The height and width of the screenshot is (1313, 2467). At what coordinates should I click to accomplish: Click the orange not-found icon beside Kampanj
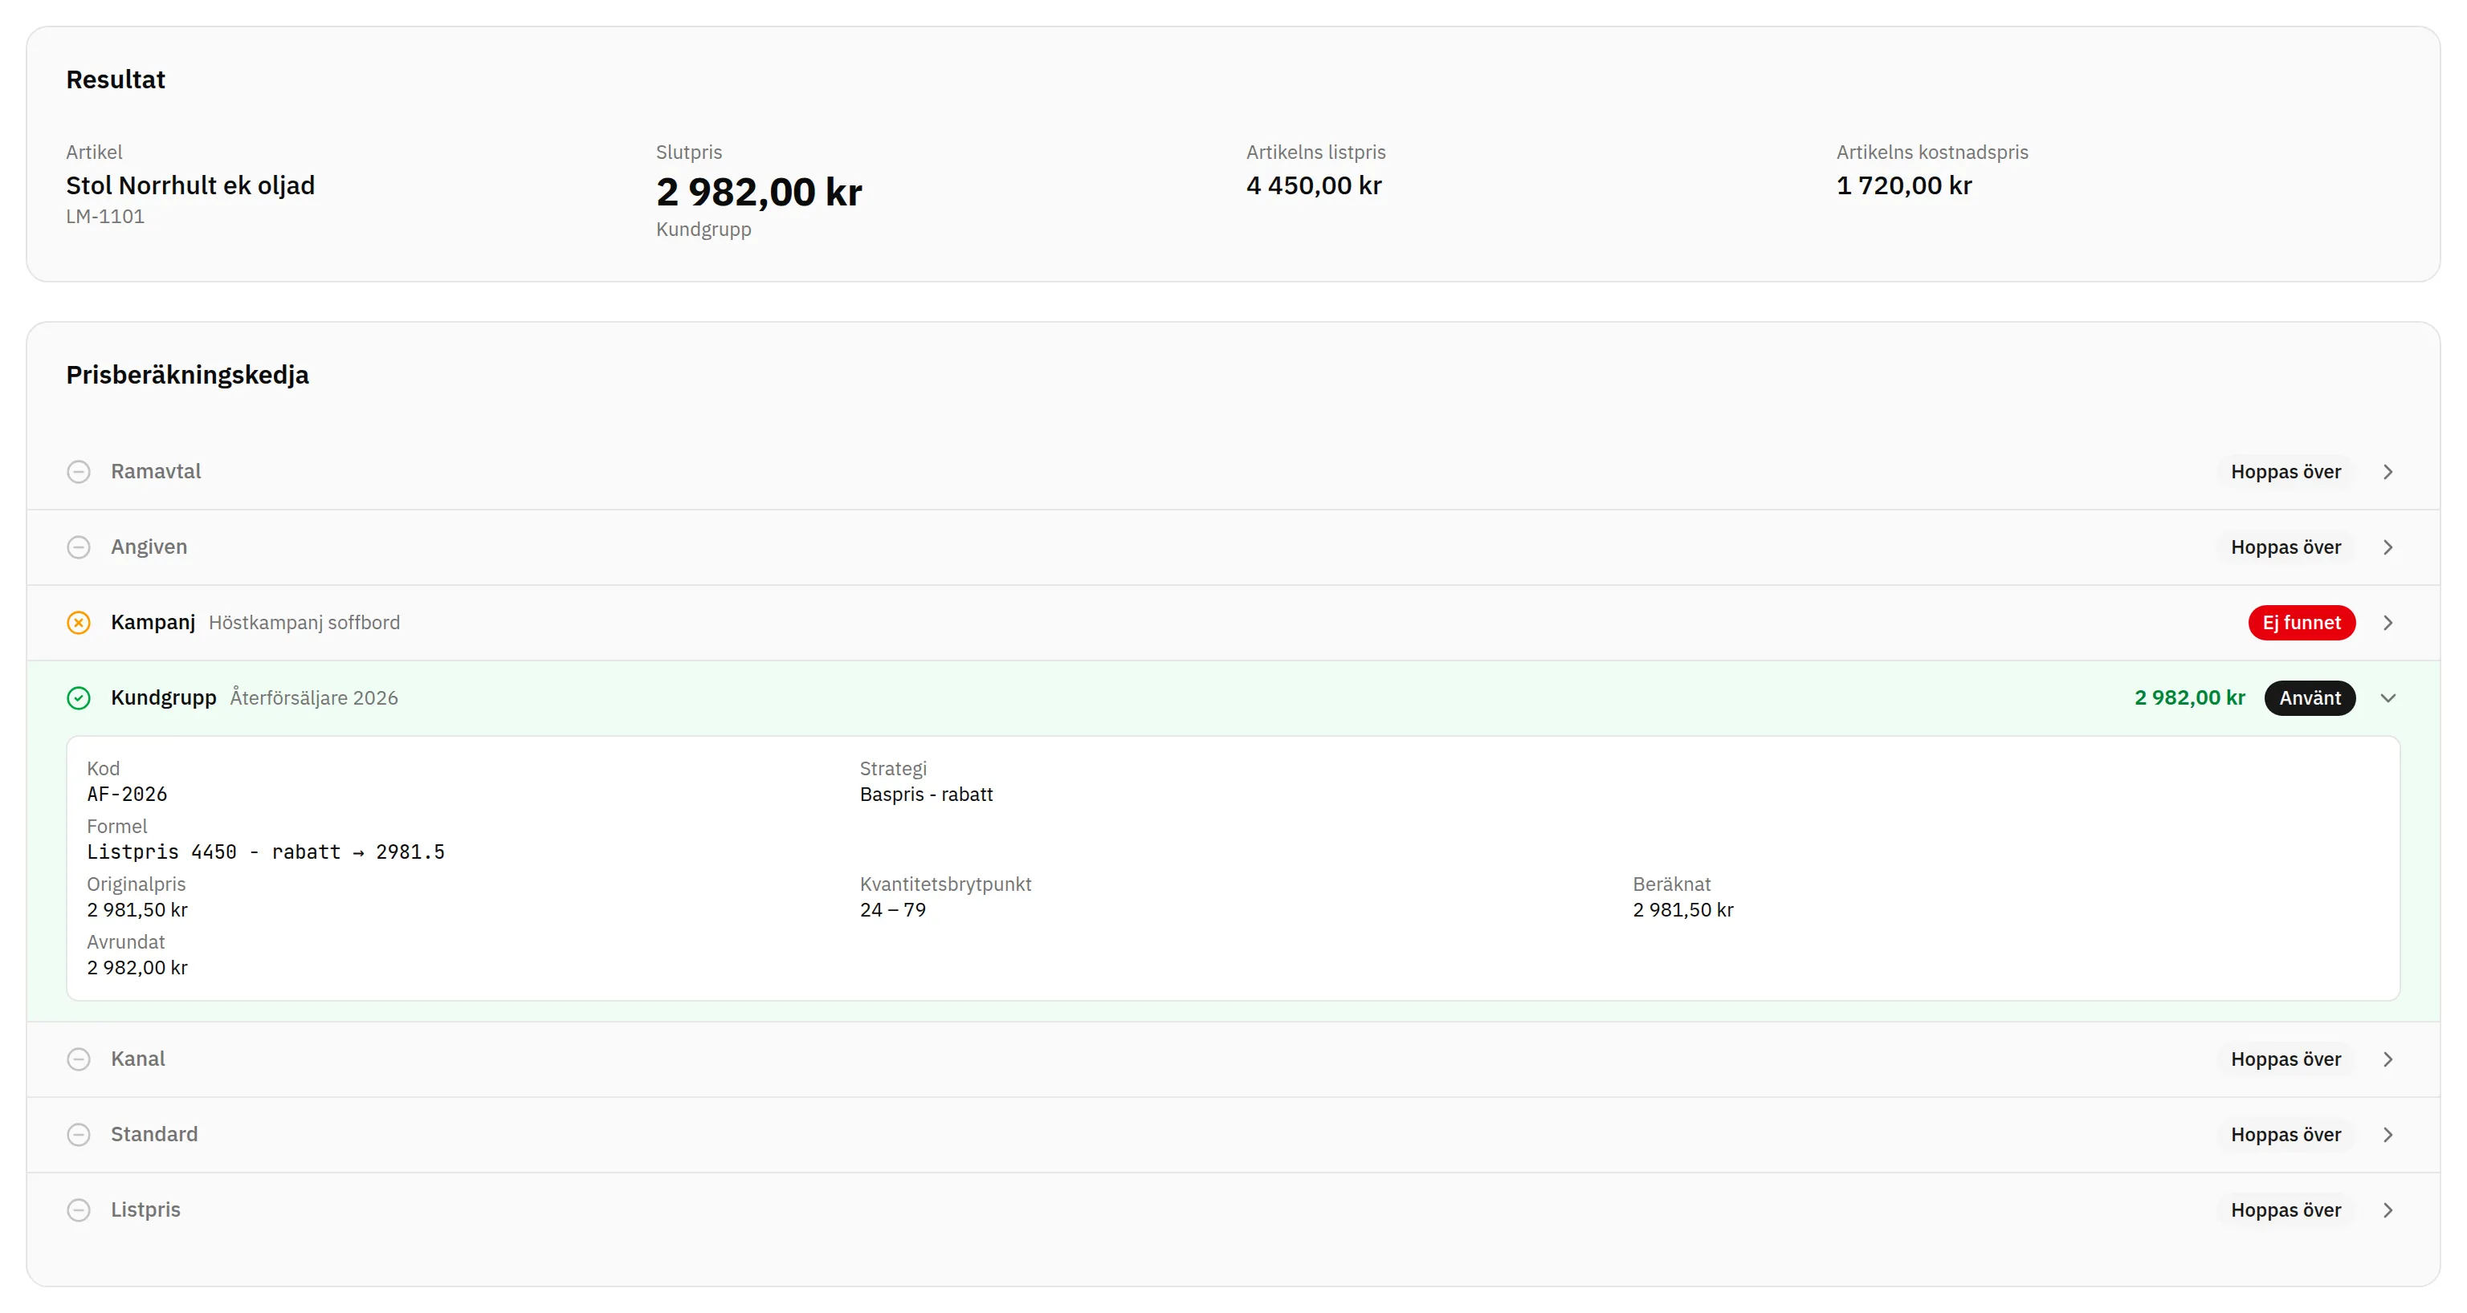tap(79, 623)
